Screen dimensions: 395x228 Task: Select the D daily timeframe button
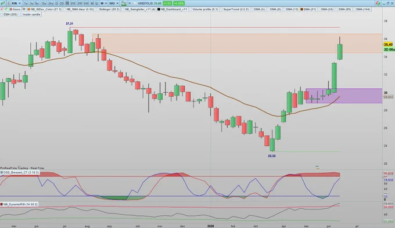click(56, 3)
